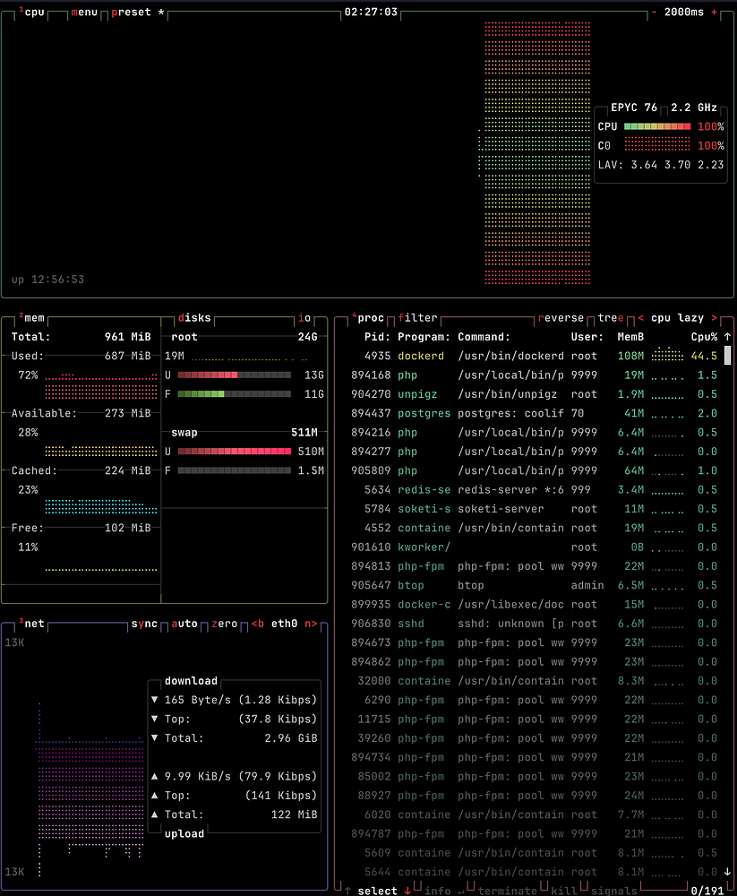Click the swap used bar
The height and width of the screenshot is (896, 737).
(x=235, y=452)
